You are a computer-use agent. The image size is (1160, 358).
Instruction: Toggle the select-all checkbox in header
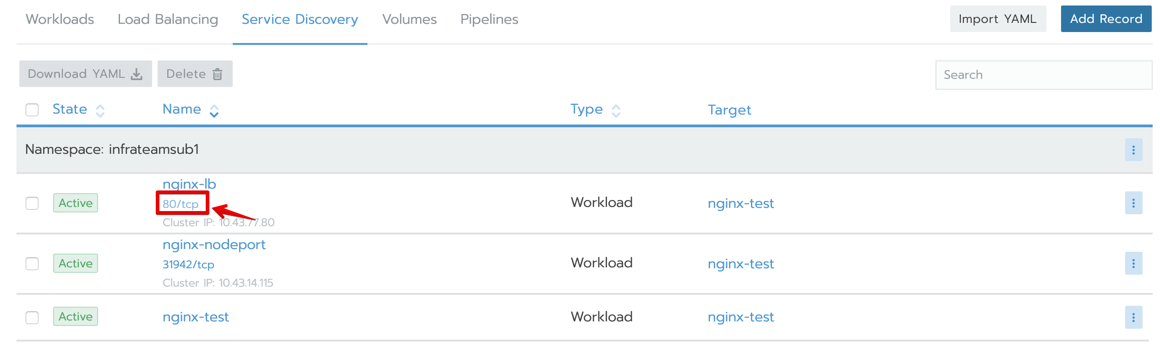coord(32,110)
